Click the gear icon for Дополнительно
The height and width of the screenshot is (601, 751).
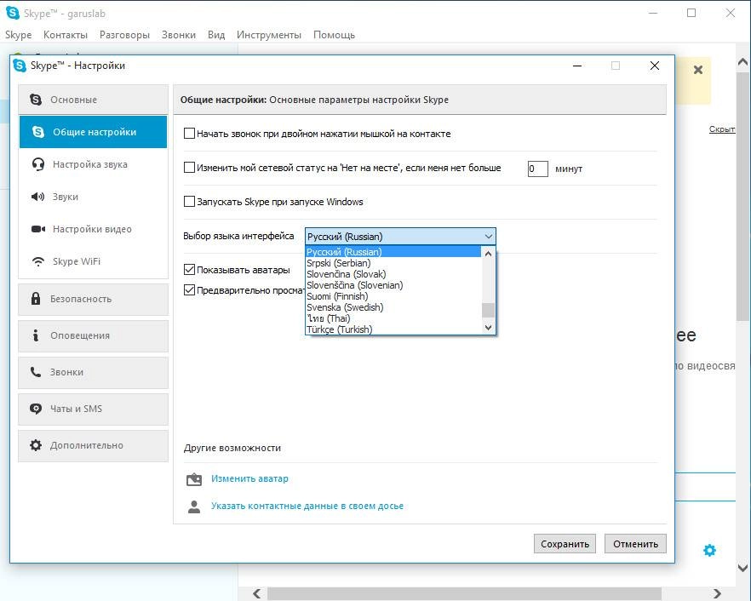coord(36,445)
